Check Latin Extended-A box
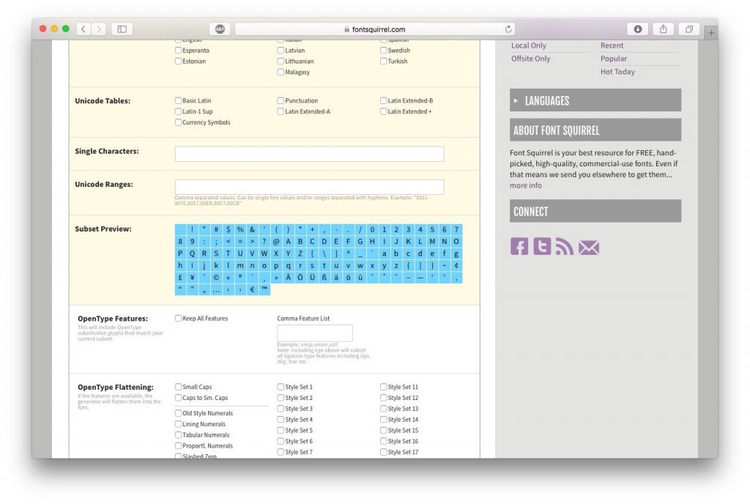This screenshot has height=504, width=750. pyautogui.click(x=281, y=111)
